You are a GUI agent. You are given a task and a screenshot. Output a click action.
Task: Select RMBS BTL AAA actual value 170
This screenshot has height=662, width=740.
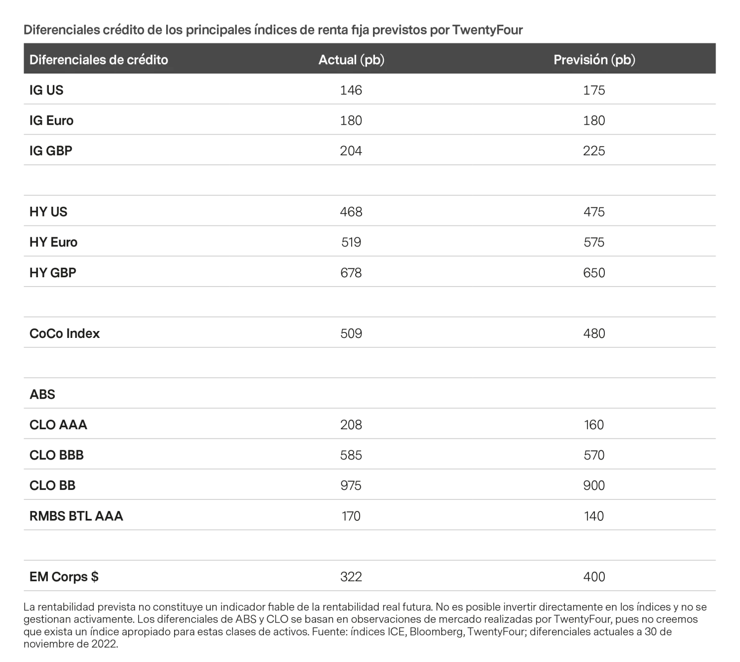[351, 516]
